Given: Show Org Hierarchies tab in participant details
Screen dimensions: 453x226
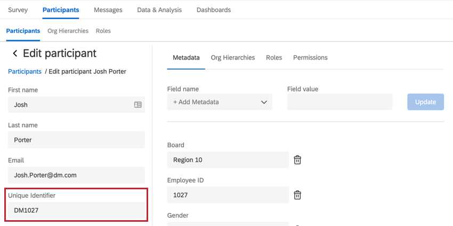Looking at the screenshot, I should click(x=232, y=57).
